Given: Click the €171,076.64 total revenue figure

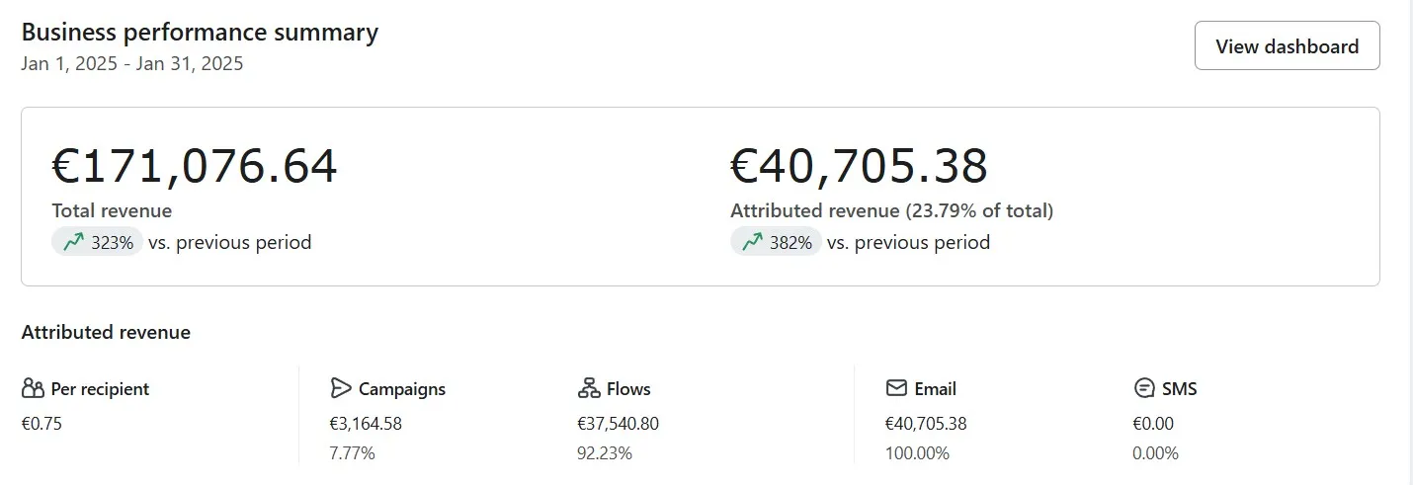Looking at the screenshot, I should coord(194,166).
